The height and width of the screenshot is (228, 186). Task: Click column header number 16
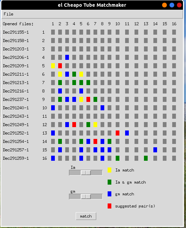tap(174, 24)
